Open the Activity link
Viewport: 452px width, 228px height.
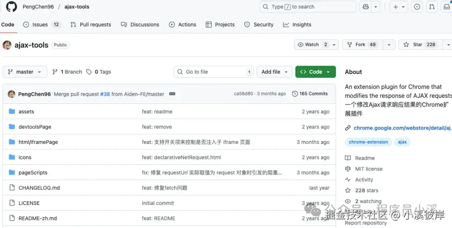(359, 179)
